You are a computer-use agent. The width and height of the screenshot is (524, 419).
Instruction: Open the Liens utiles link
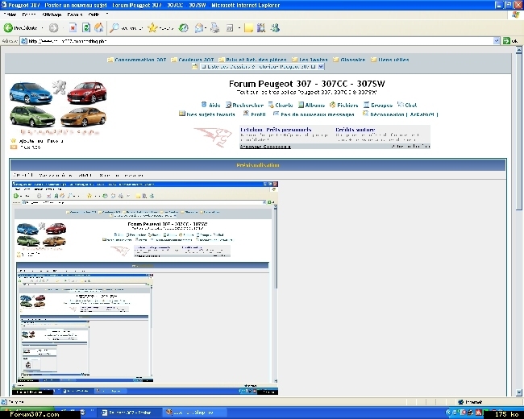[393, 60]
